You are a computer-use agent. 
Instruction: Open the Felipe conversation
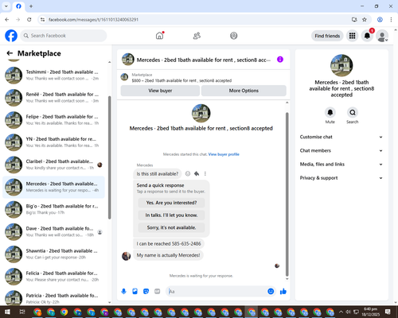pos(53,120)
